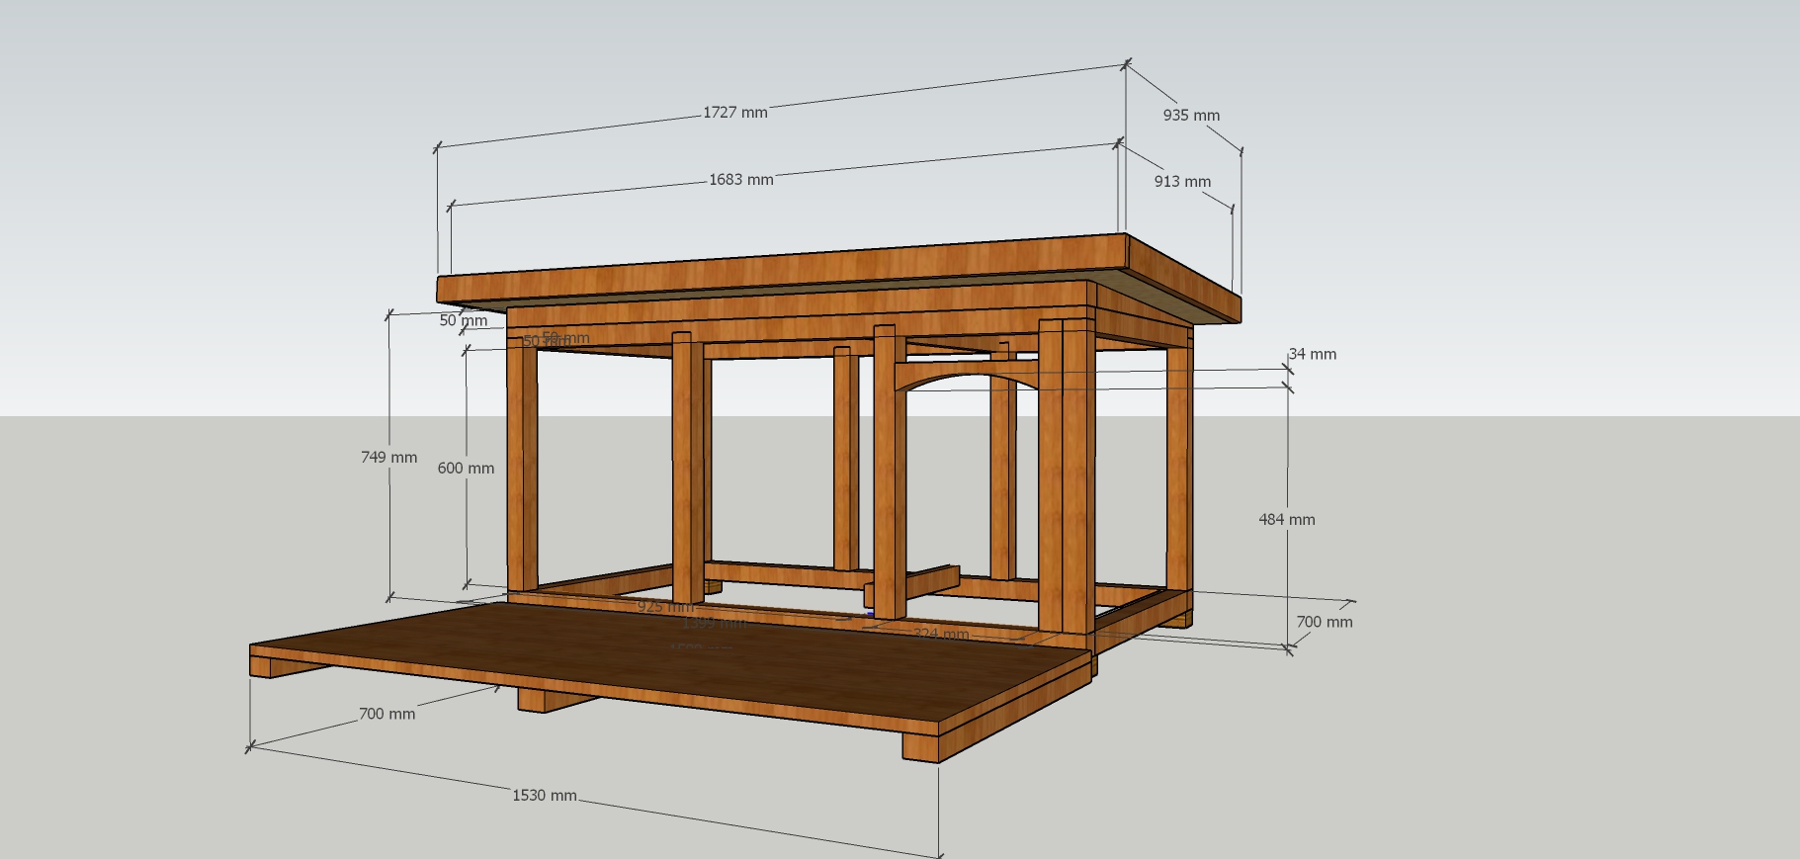Click 700 mm label beside the dark platform

coord(386,714)
